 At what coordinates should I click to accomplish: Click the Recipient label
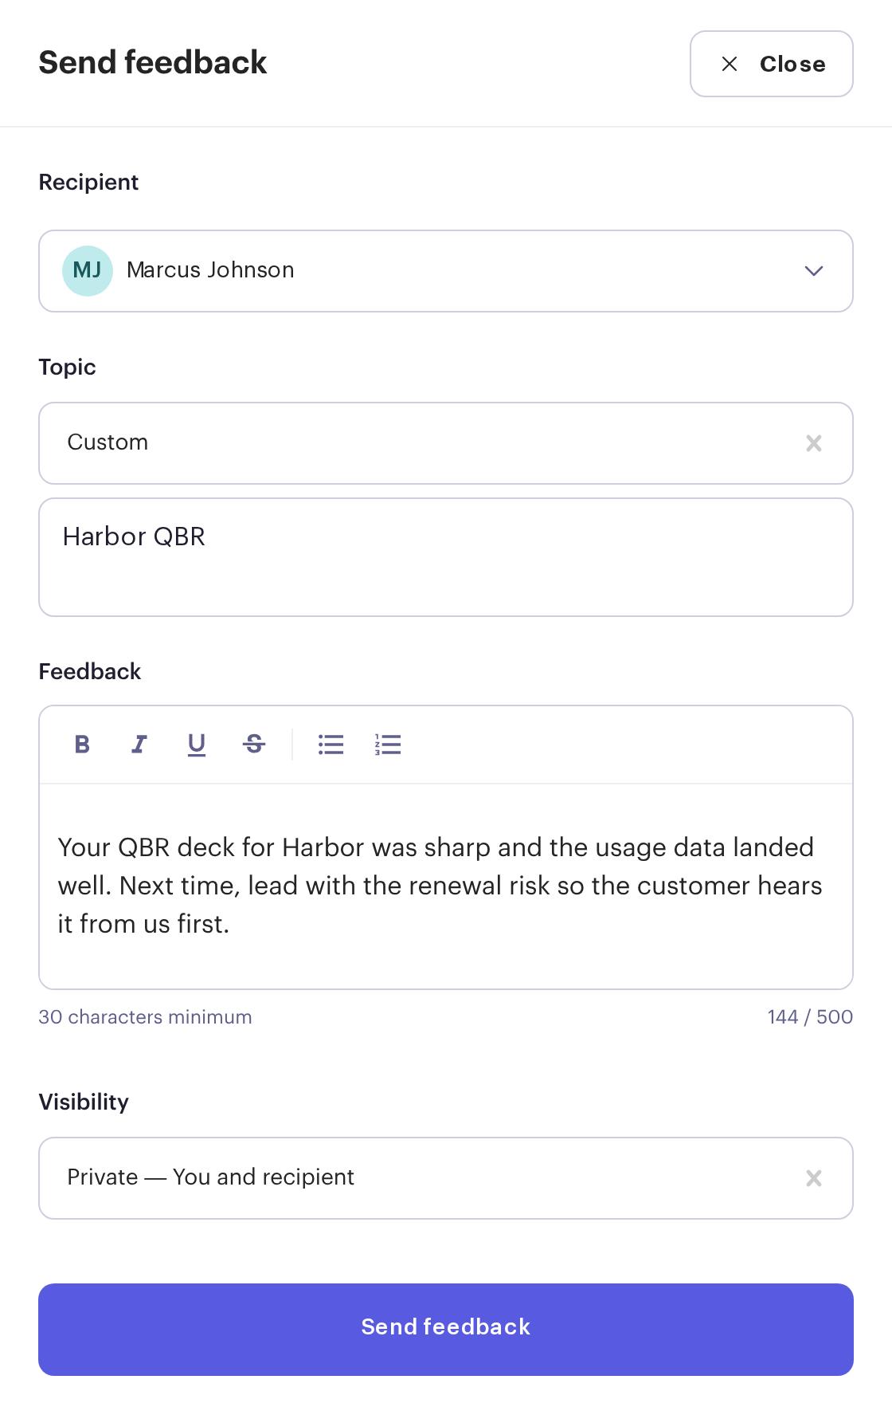pyautogui.click(x=89, y=183)
